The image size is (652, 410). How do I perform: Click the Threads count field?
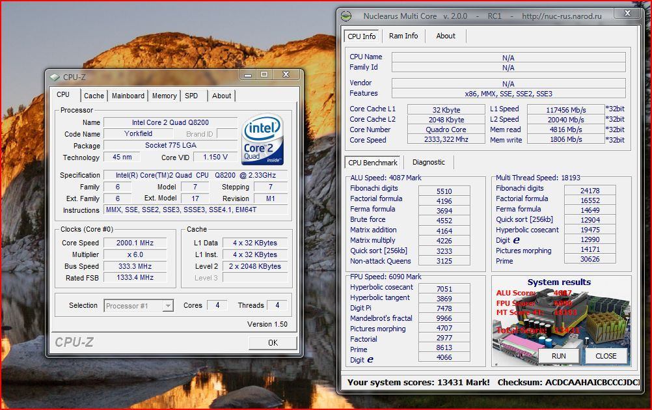coord(277,305)
